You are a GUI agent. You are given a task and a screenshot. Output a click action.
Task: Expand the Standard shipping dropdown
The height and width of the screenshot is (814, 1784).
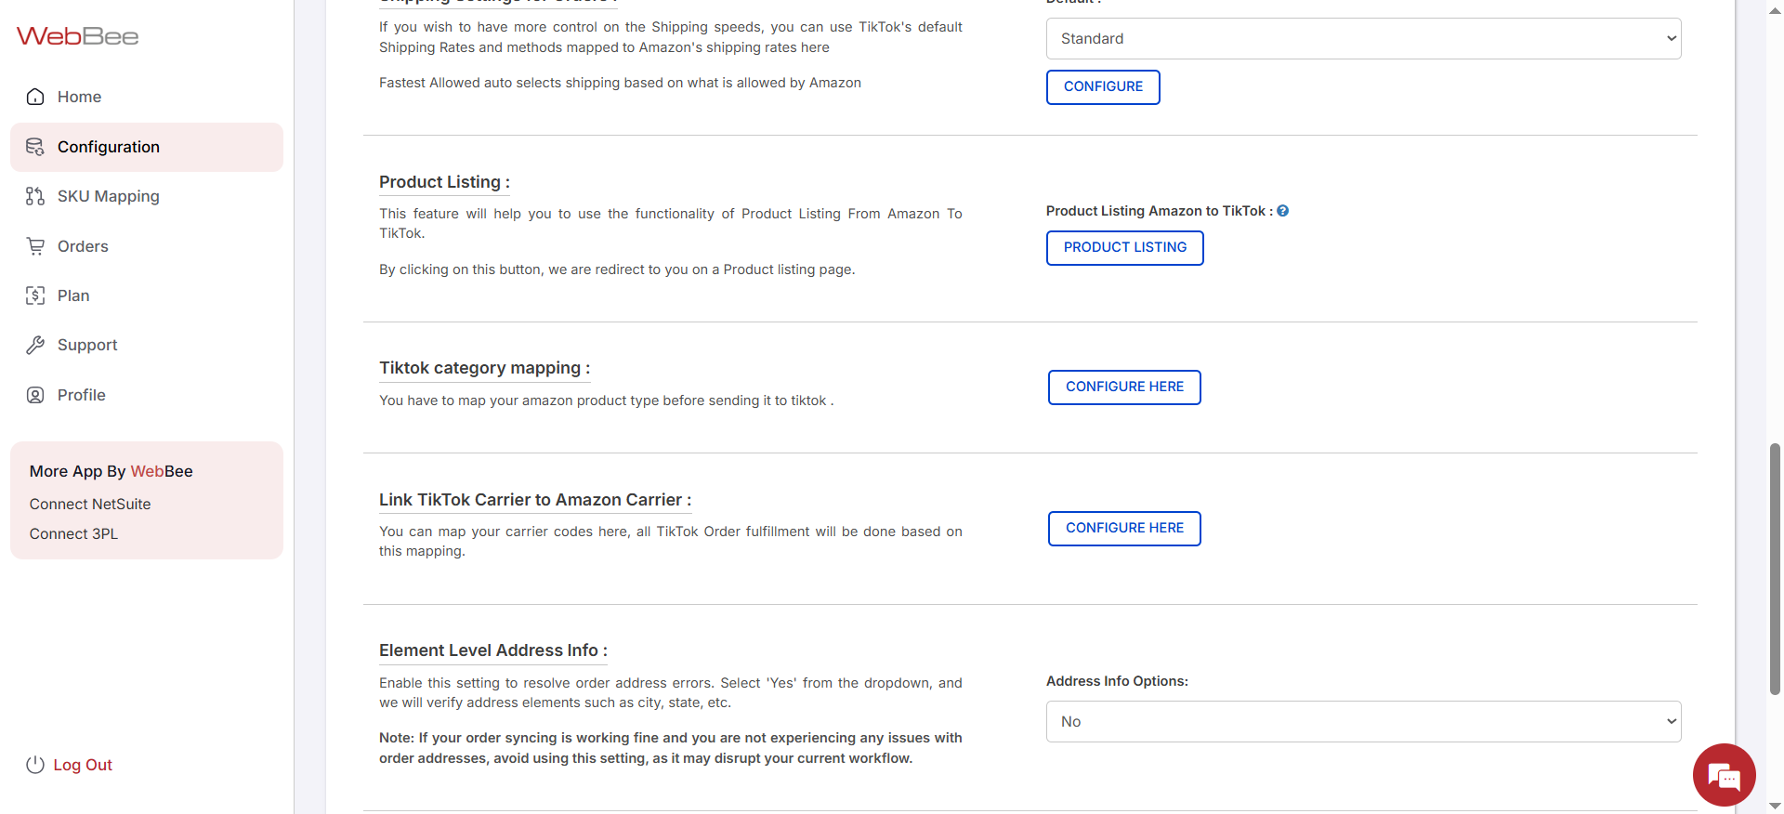[1363, 39]
